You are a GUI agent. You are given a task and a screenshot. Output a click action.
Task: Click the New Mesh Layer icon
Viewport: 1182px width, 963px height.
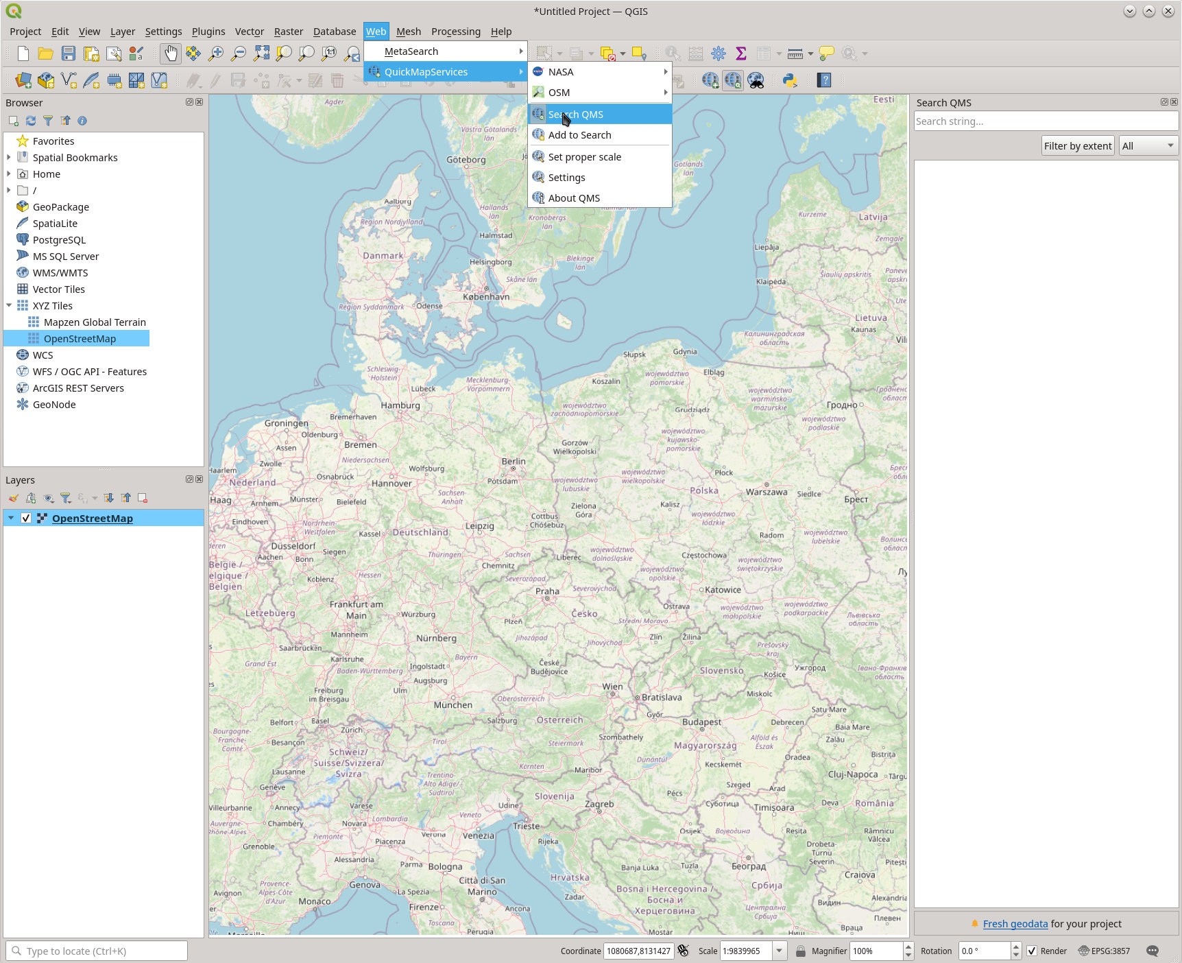coord(136,81)
